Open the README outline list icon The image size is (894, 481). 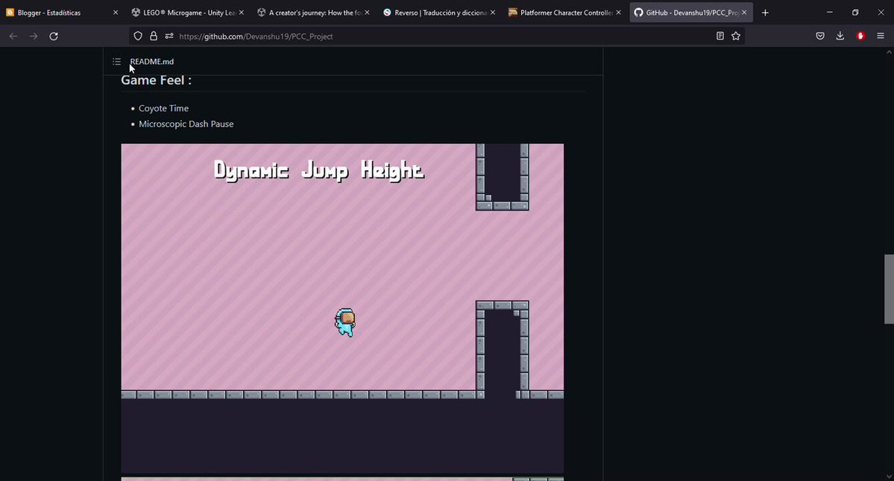point(116,62)
